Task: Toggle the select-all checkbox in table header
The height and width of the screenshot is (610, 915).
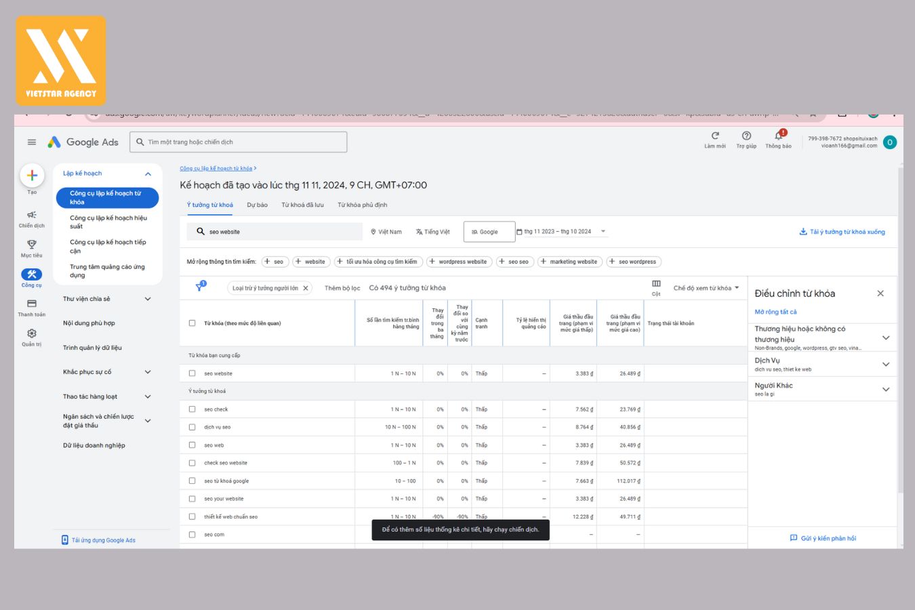Action: (x=192, y=323)
